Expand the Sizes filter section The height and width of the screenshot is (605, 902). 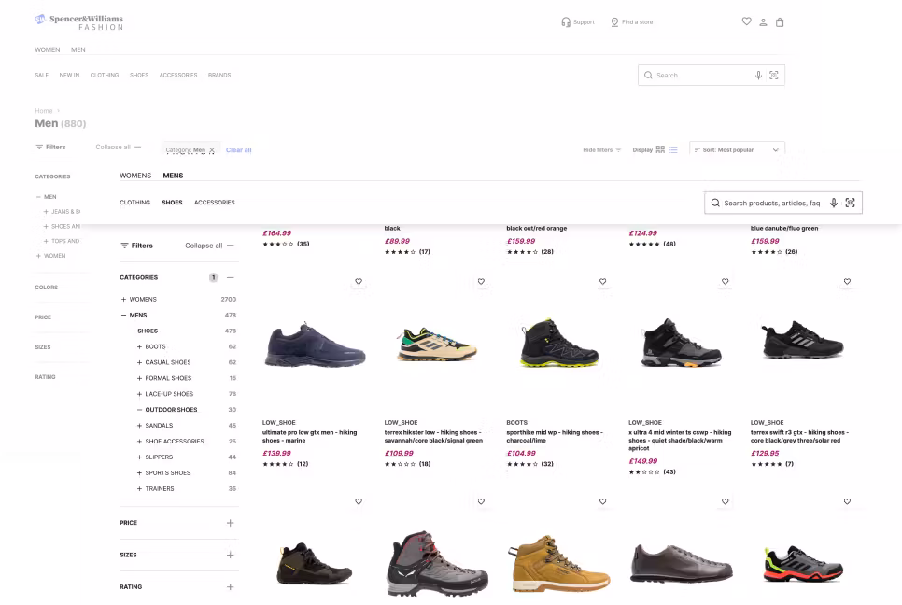click(230, 555)
